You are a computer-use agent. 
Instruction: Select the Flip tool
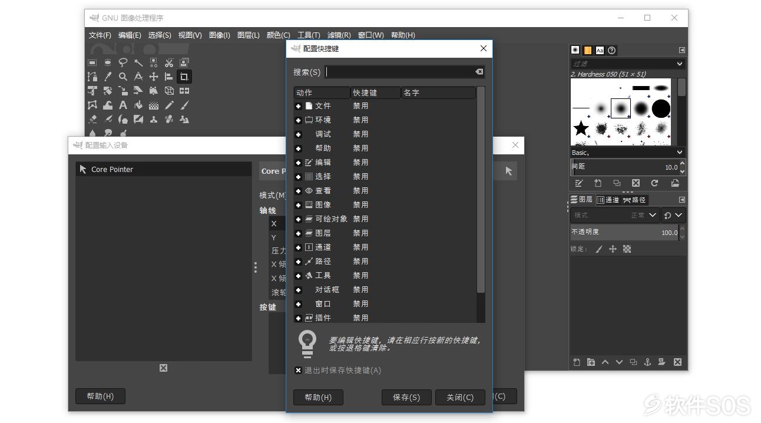pos(184,91)
